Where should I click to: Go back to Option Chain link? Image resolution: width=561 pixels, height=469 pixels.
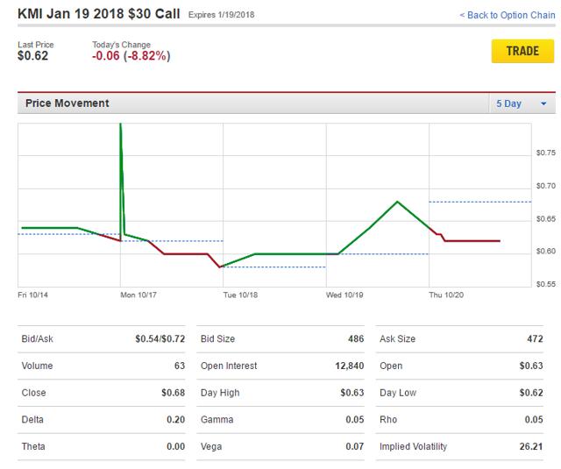click(508, 15)
